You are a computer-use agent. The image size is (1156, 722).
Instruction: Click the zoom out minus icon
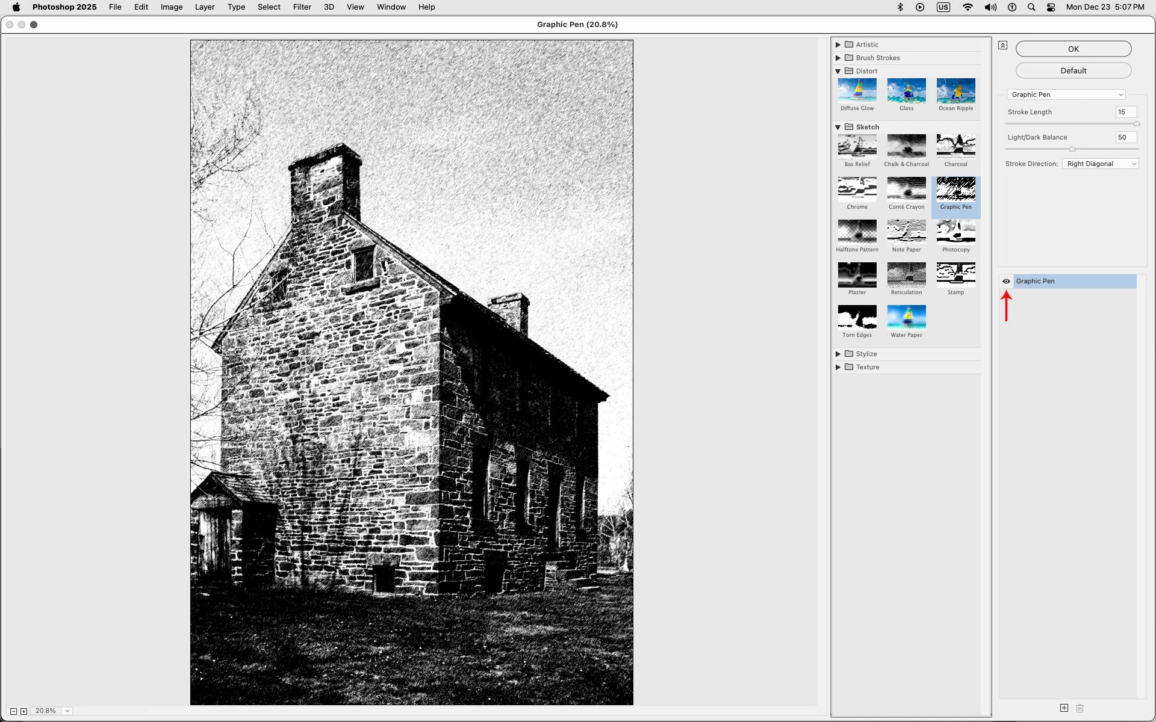(x=13, y=711)
